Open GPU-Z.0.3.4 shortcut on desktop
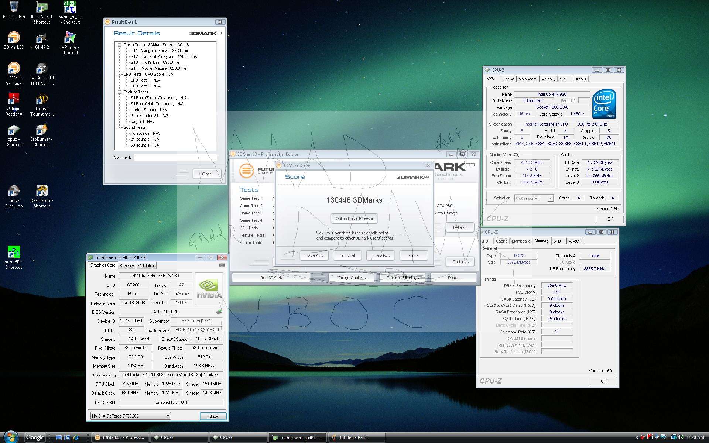Screen dimensions: 709x443 42,13
